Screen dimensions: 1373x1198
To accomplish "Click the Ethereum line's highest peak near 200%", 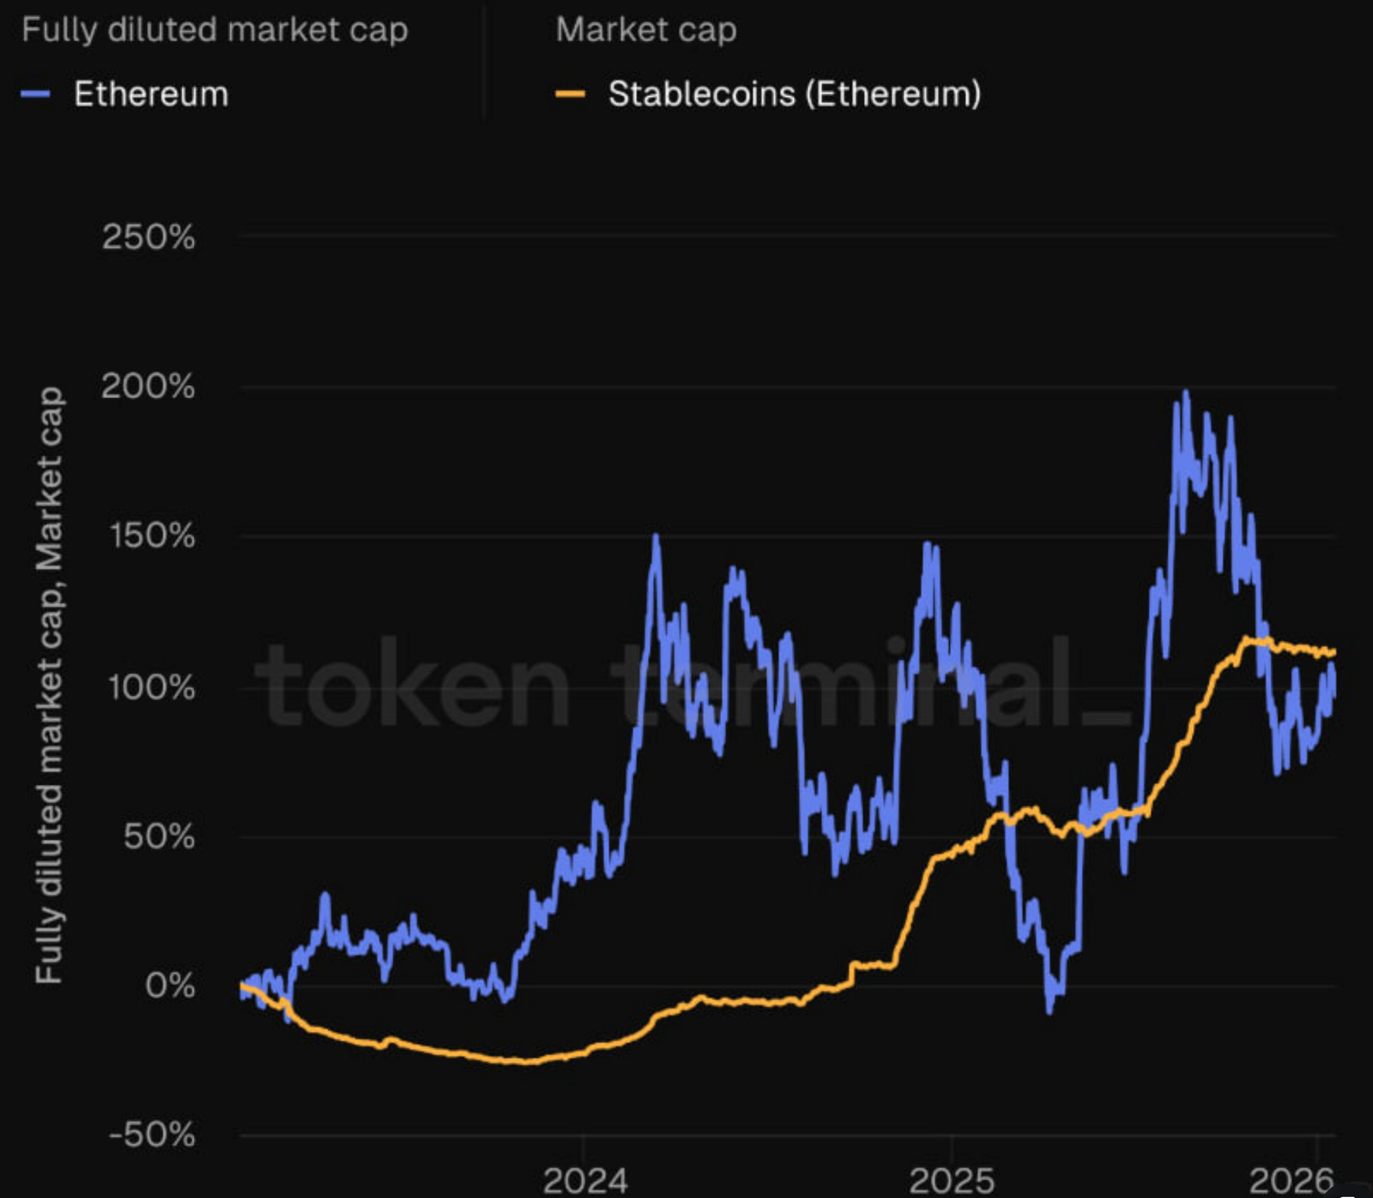I will coord(1186,395).
